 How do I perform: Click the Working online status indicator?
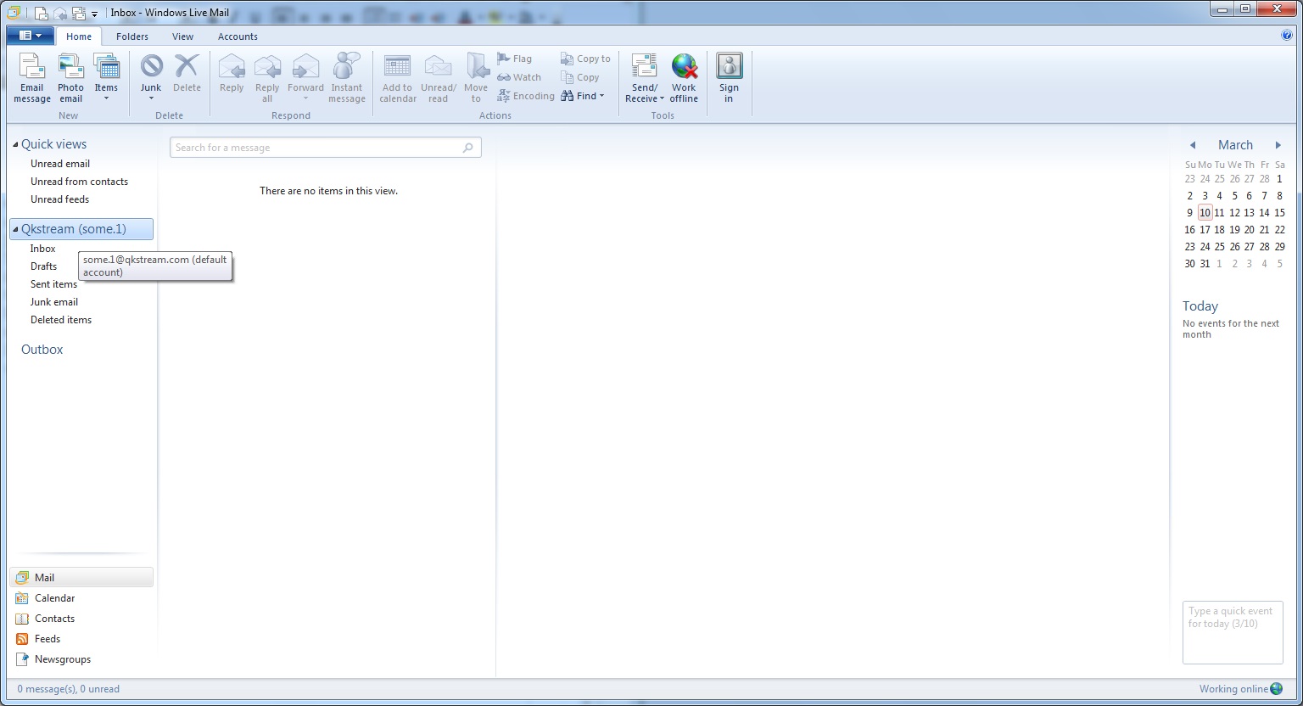[x=1240, y=689]
